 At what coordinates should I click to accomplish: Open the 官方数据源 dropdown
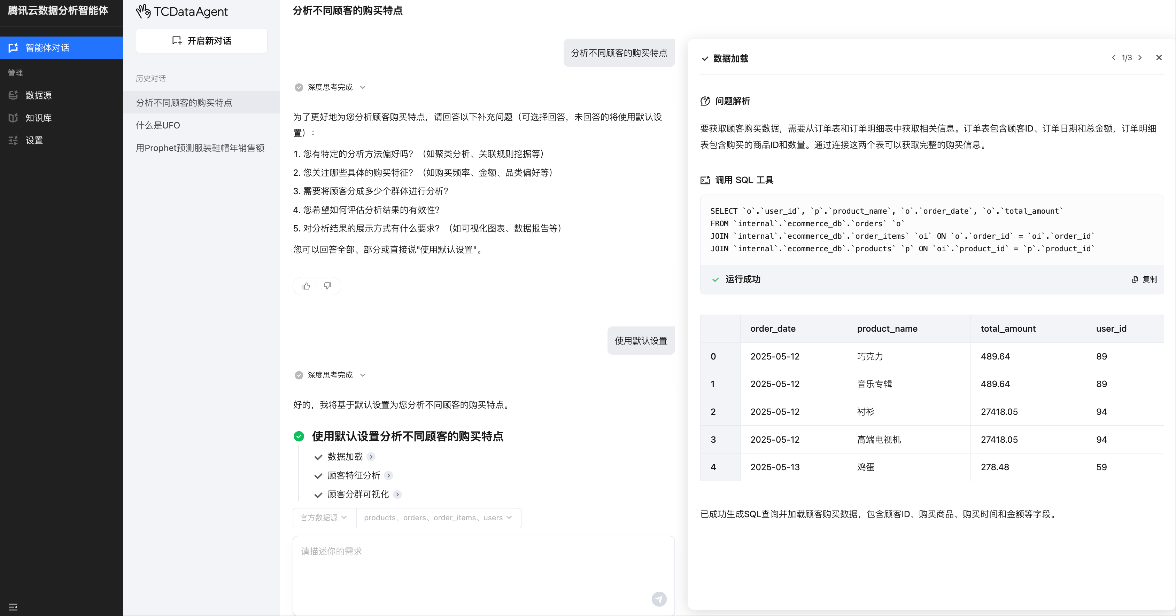click(324, 518)
